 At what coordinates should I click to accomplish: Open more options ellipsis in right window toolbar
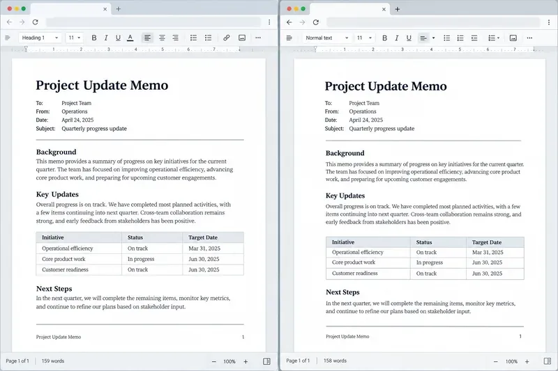click(x=529, y=38)
